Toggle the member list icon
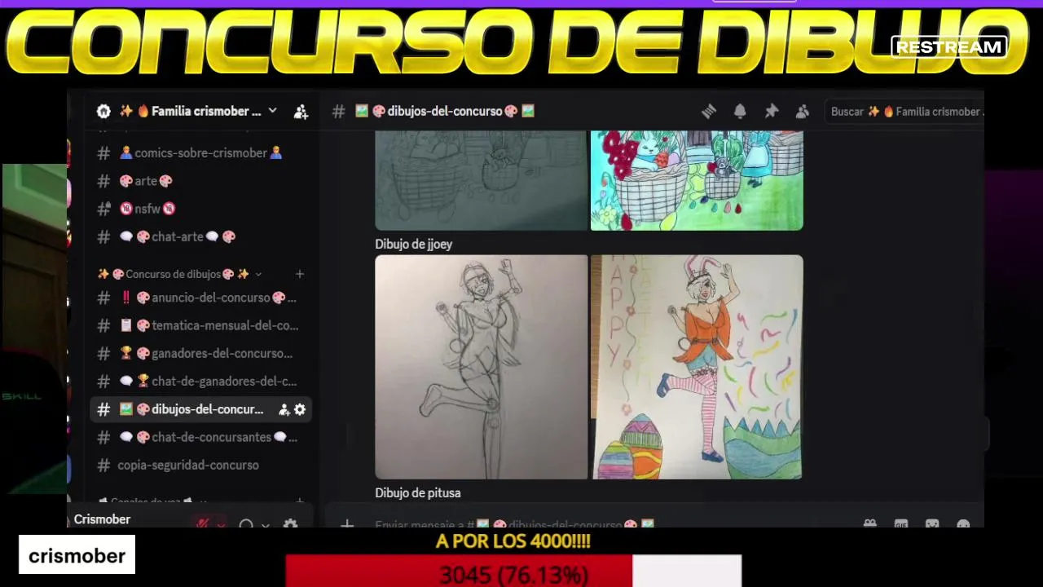The image size is (1043, 587). (803, 112)
